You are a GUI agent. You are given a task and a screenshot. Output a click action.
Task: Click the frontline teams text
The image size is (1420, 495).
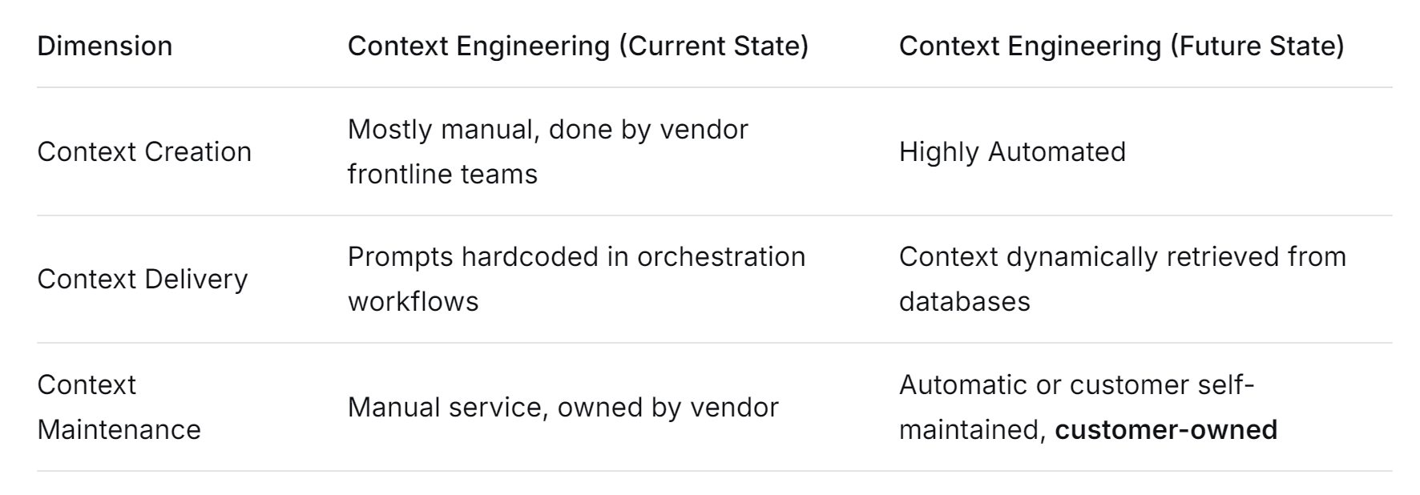(442, 174)
